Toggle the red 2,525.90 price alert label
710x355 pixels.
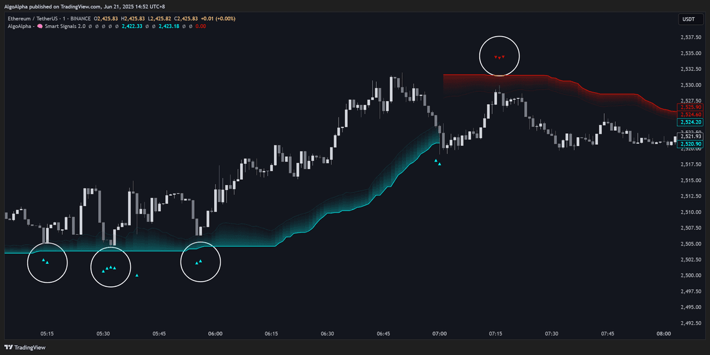pos(690,108)
